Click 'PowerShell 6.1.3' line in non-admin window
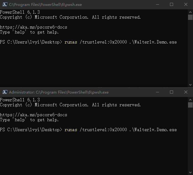The height and width of the screenshot is (175, 193). pos(20,12)
